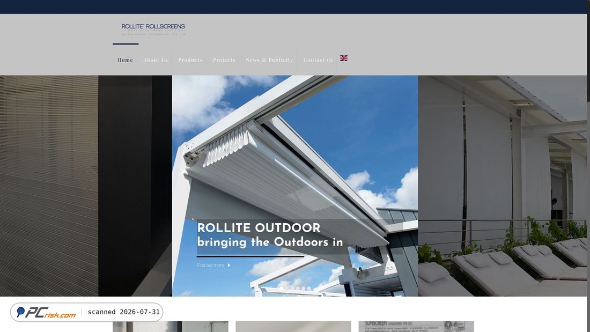Open the Products menu

coord(190,60)
